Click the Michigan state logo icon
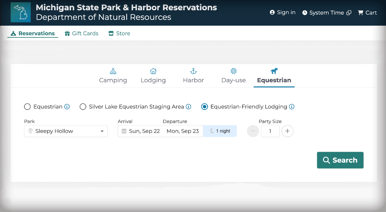 pyautogui.click(x=21, y=12)
